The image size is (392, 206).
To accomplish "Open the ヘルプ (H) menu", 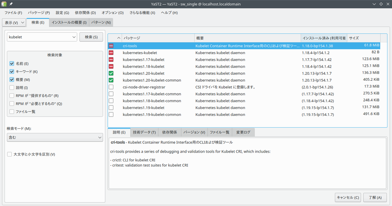I will [x=170, y=13].
